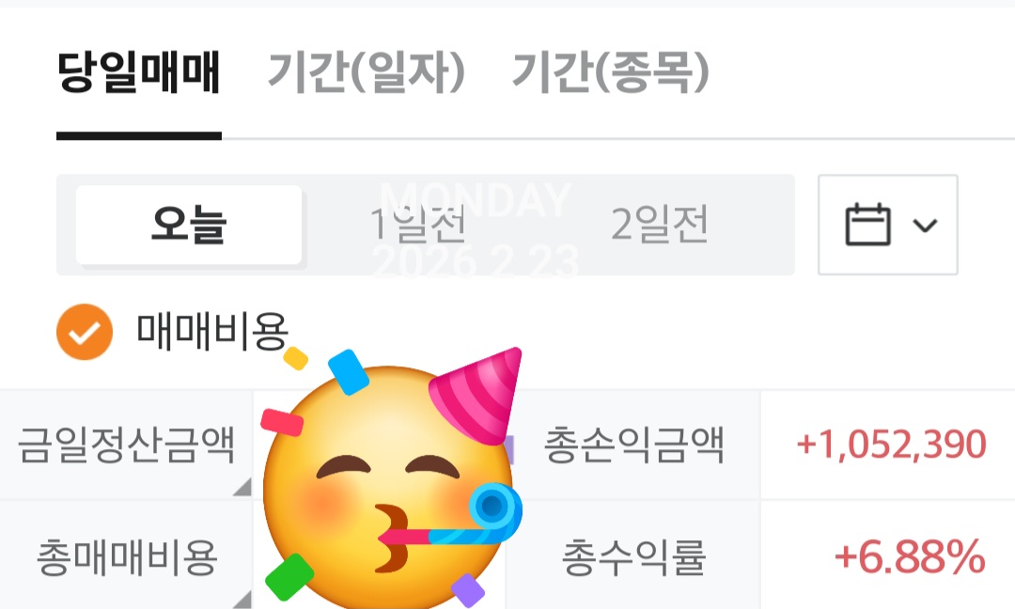
Task: Click the +6.88% return value
Action: 910,557
